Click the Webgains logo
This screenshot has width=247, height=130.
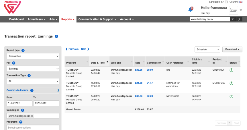click(12, 7)
